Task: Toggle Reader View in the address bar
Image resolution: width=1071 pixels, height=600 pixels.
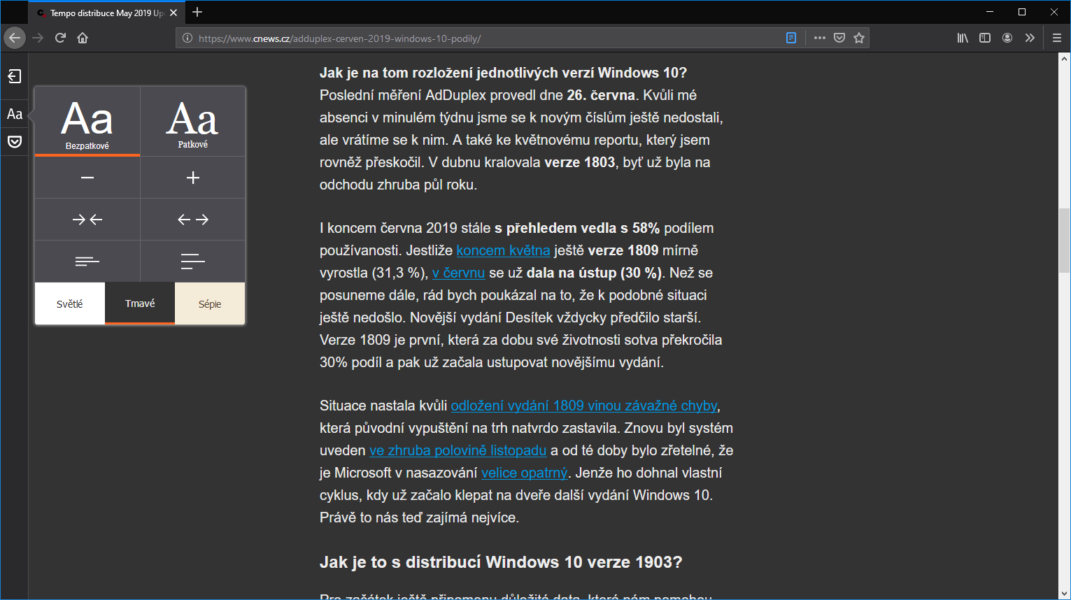Action: tap(791, 38)
